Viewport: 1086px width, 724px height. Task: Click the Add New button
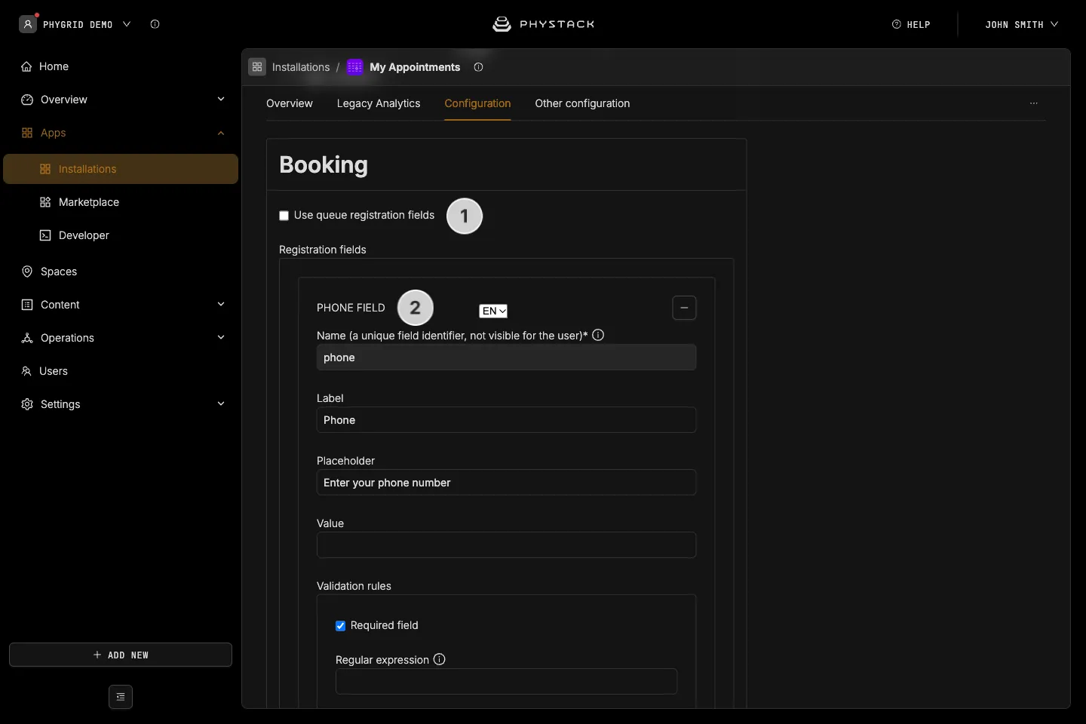coord(121,655)
